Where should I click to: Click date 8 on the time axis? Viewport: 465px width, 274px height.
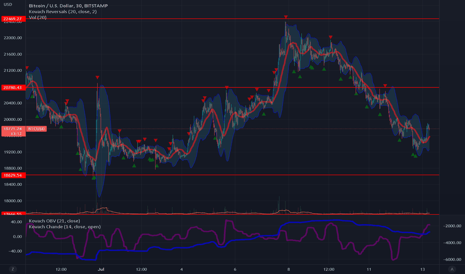coord(288,269)
